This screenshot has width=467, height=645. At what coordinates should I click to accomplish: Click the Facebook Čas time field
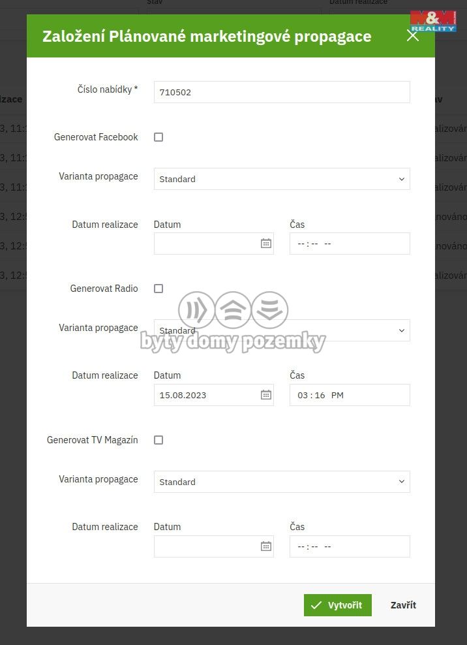(x=350, y=244)
